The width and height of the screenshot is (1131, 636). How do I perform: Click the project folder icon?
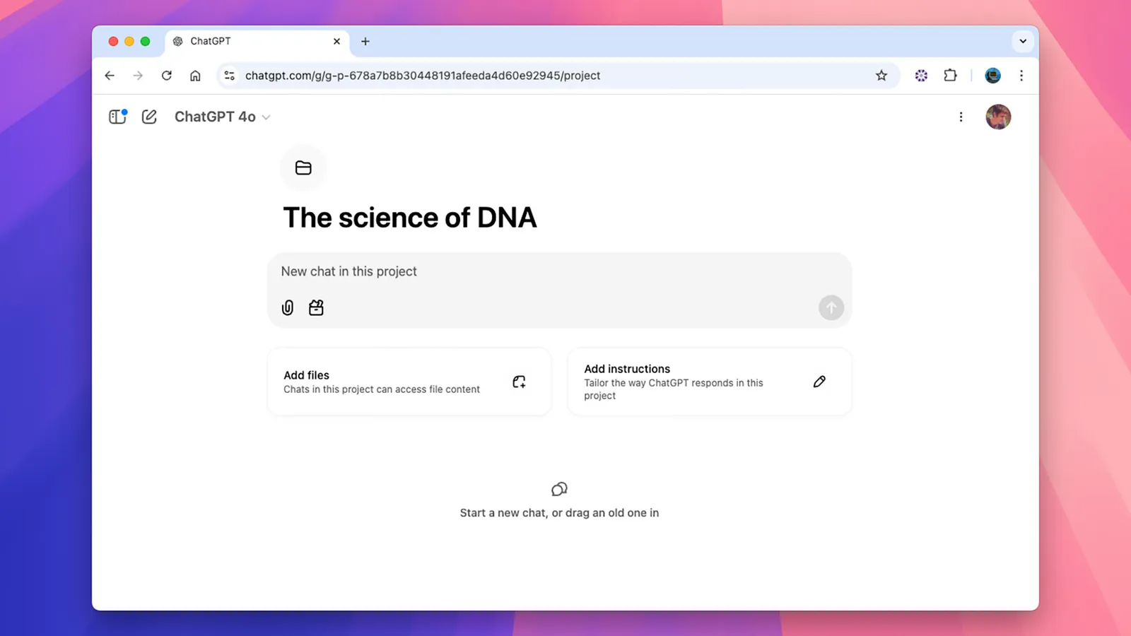[x=303, y=167]
